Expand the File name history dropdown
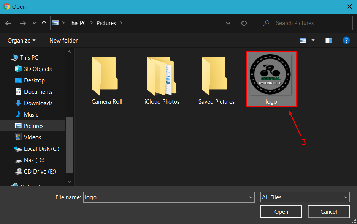Screen dimensions: 357x224 click(251, 197)
